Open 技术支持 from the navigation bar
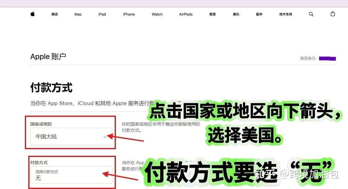 tap(285, 14)
